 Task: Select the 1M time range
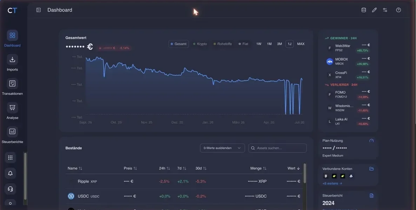[x=269, y=44]
